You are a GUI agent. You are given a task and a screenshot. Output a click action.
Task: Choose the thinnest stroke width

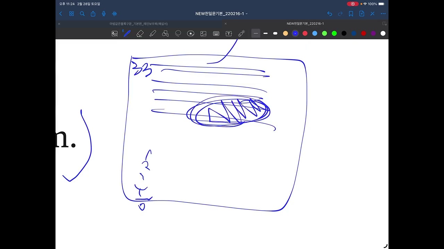pos(256,34)
